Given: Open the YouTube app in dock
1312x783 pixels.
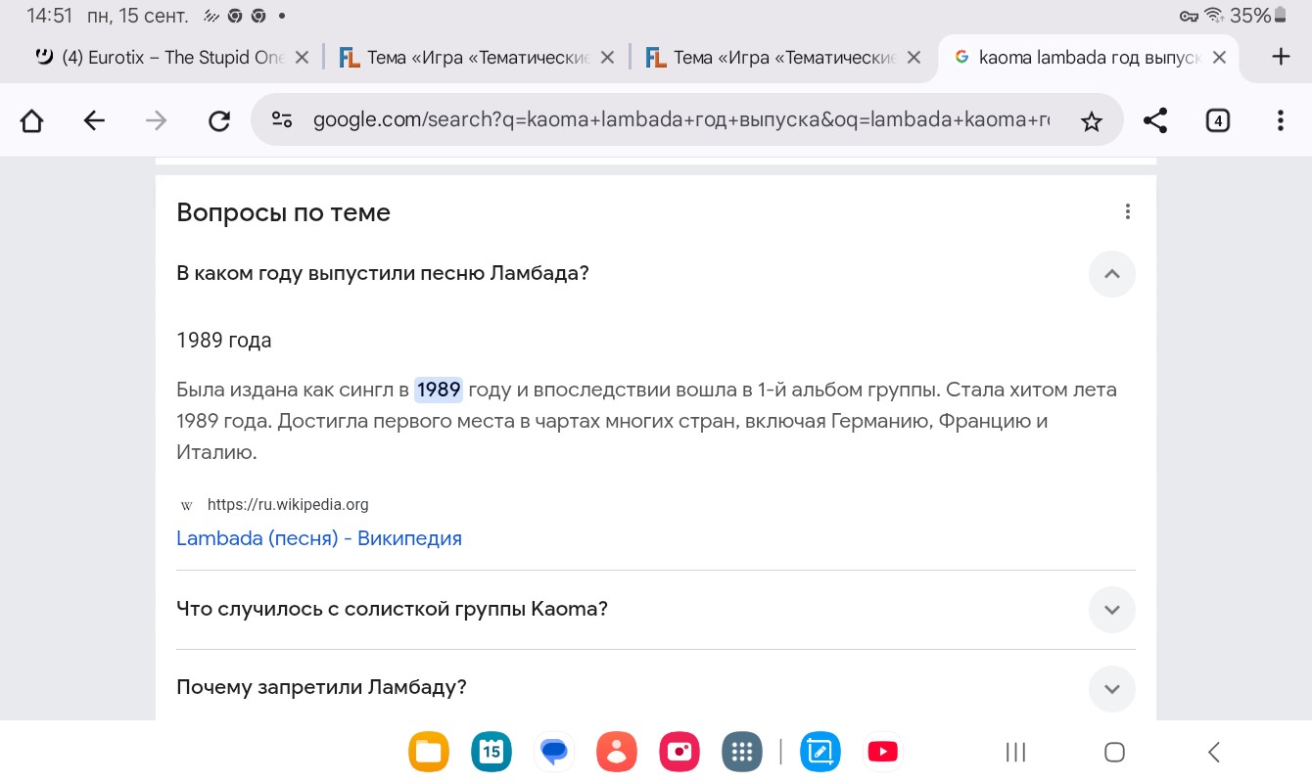Looking at the screenshot, I should [x=883, y=752].
